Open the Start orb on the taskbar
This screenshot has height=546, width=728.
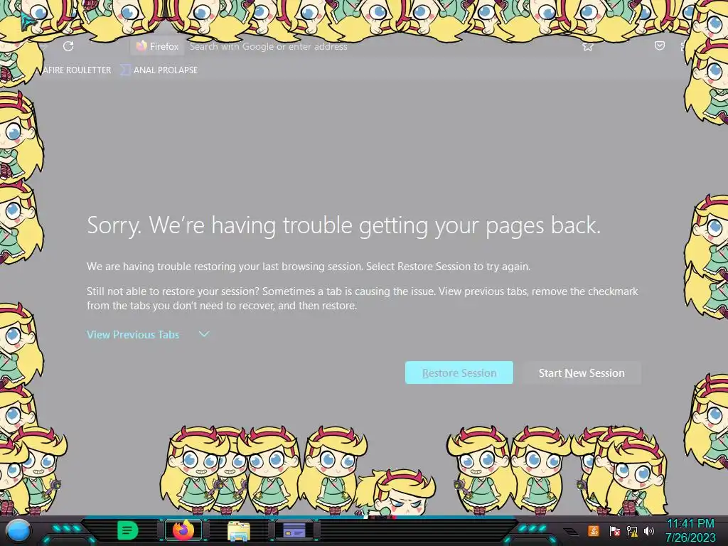[18, 530]
